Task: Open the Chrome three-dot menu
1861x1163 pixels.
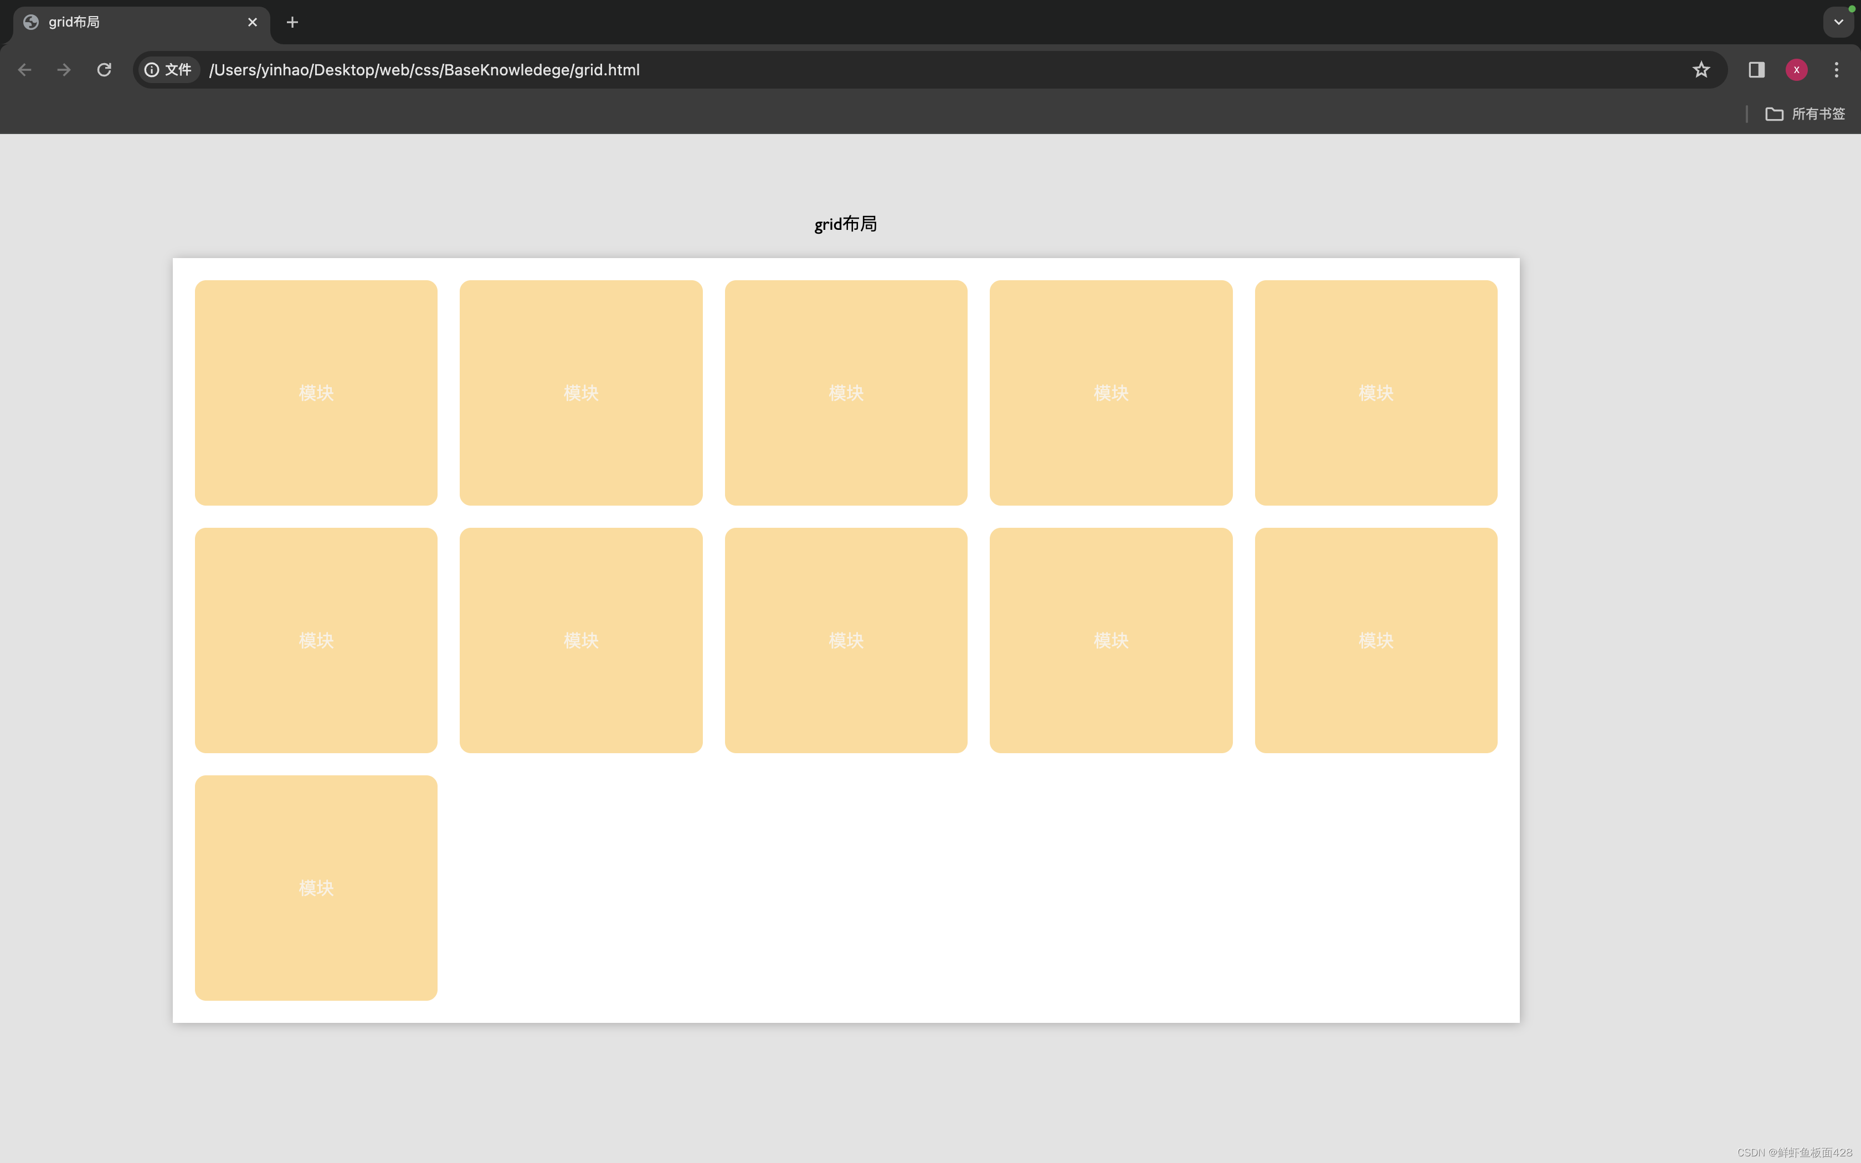Action: click(x=1837, y=70)
